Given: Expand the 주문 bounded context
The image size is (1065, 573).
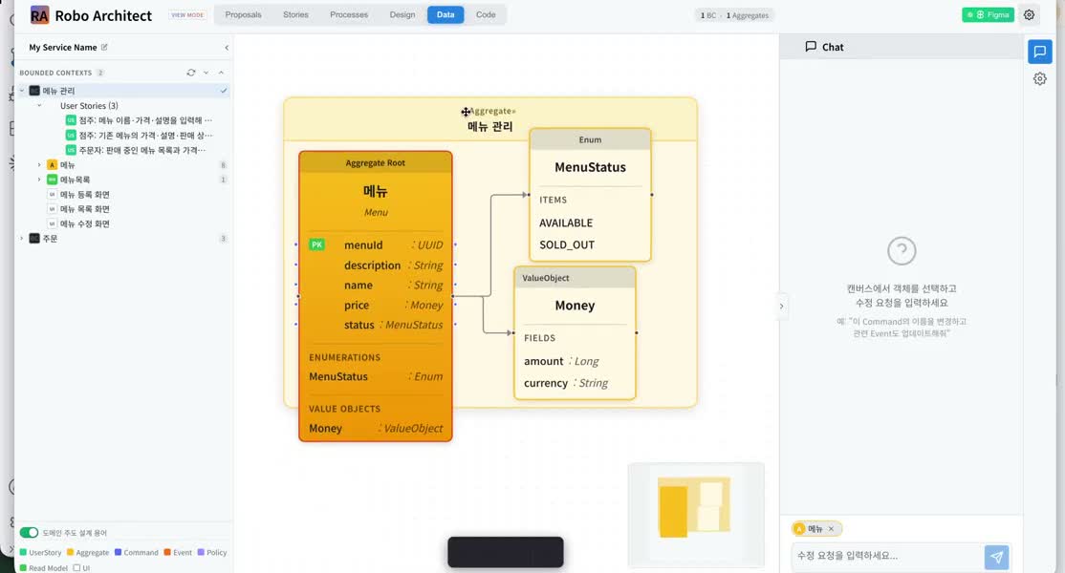Looking at the screenshot, I should click(22, 239).
